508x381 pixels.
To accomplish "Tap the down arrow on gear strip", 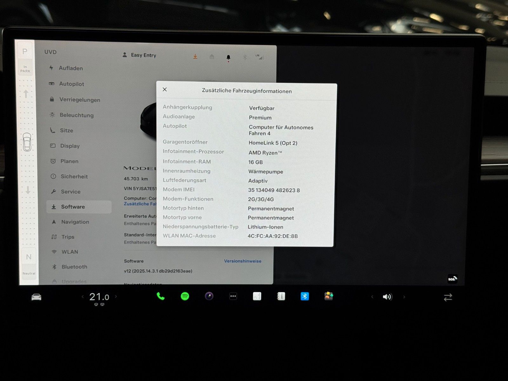I will point(28,190).
